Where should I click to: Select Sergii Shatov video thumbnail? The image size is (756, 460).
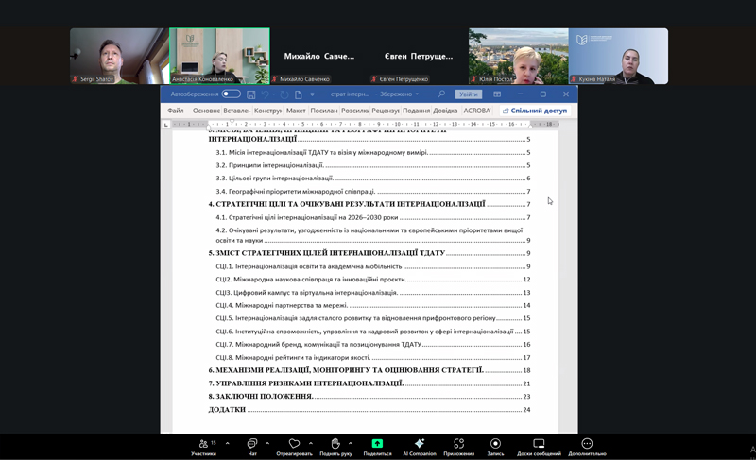pyautogui.click(x=119, y=56)
